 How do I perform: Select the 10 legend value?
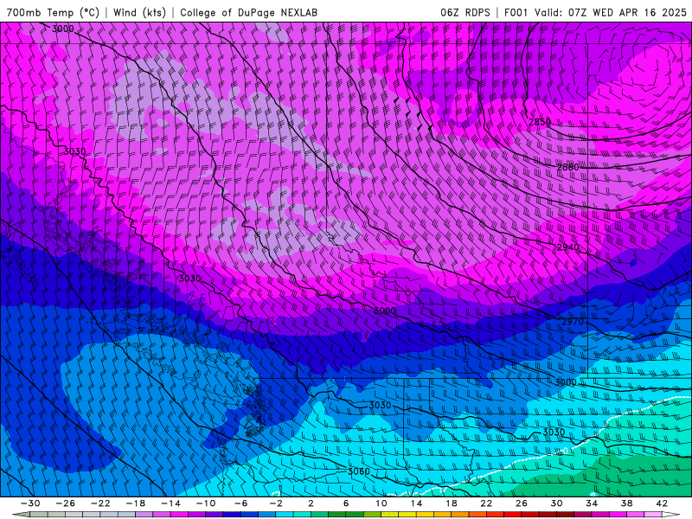click(x=381, y=503)
